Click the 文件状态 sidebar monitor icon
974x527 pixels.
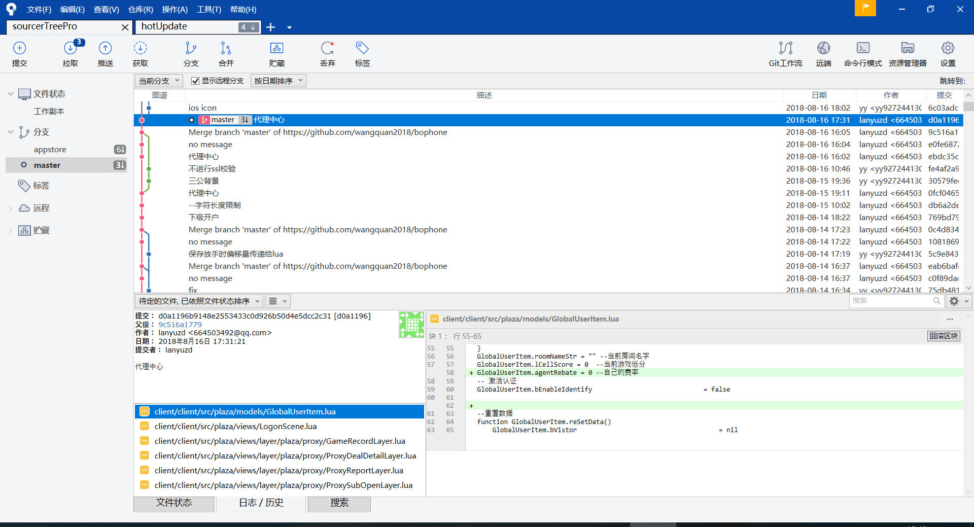click(24, 94)
